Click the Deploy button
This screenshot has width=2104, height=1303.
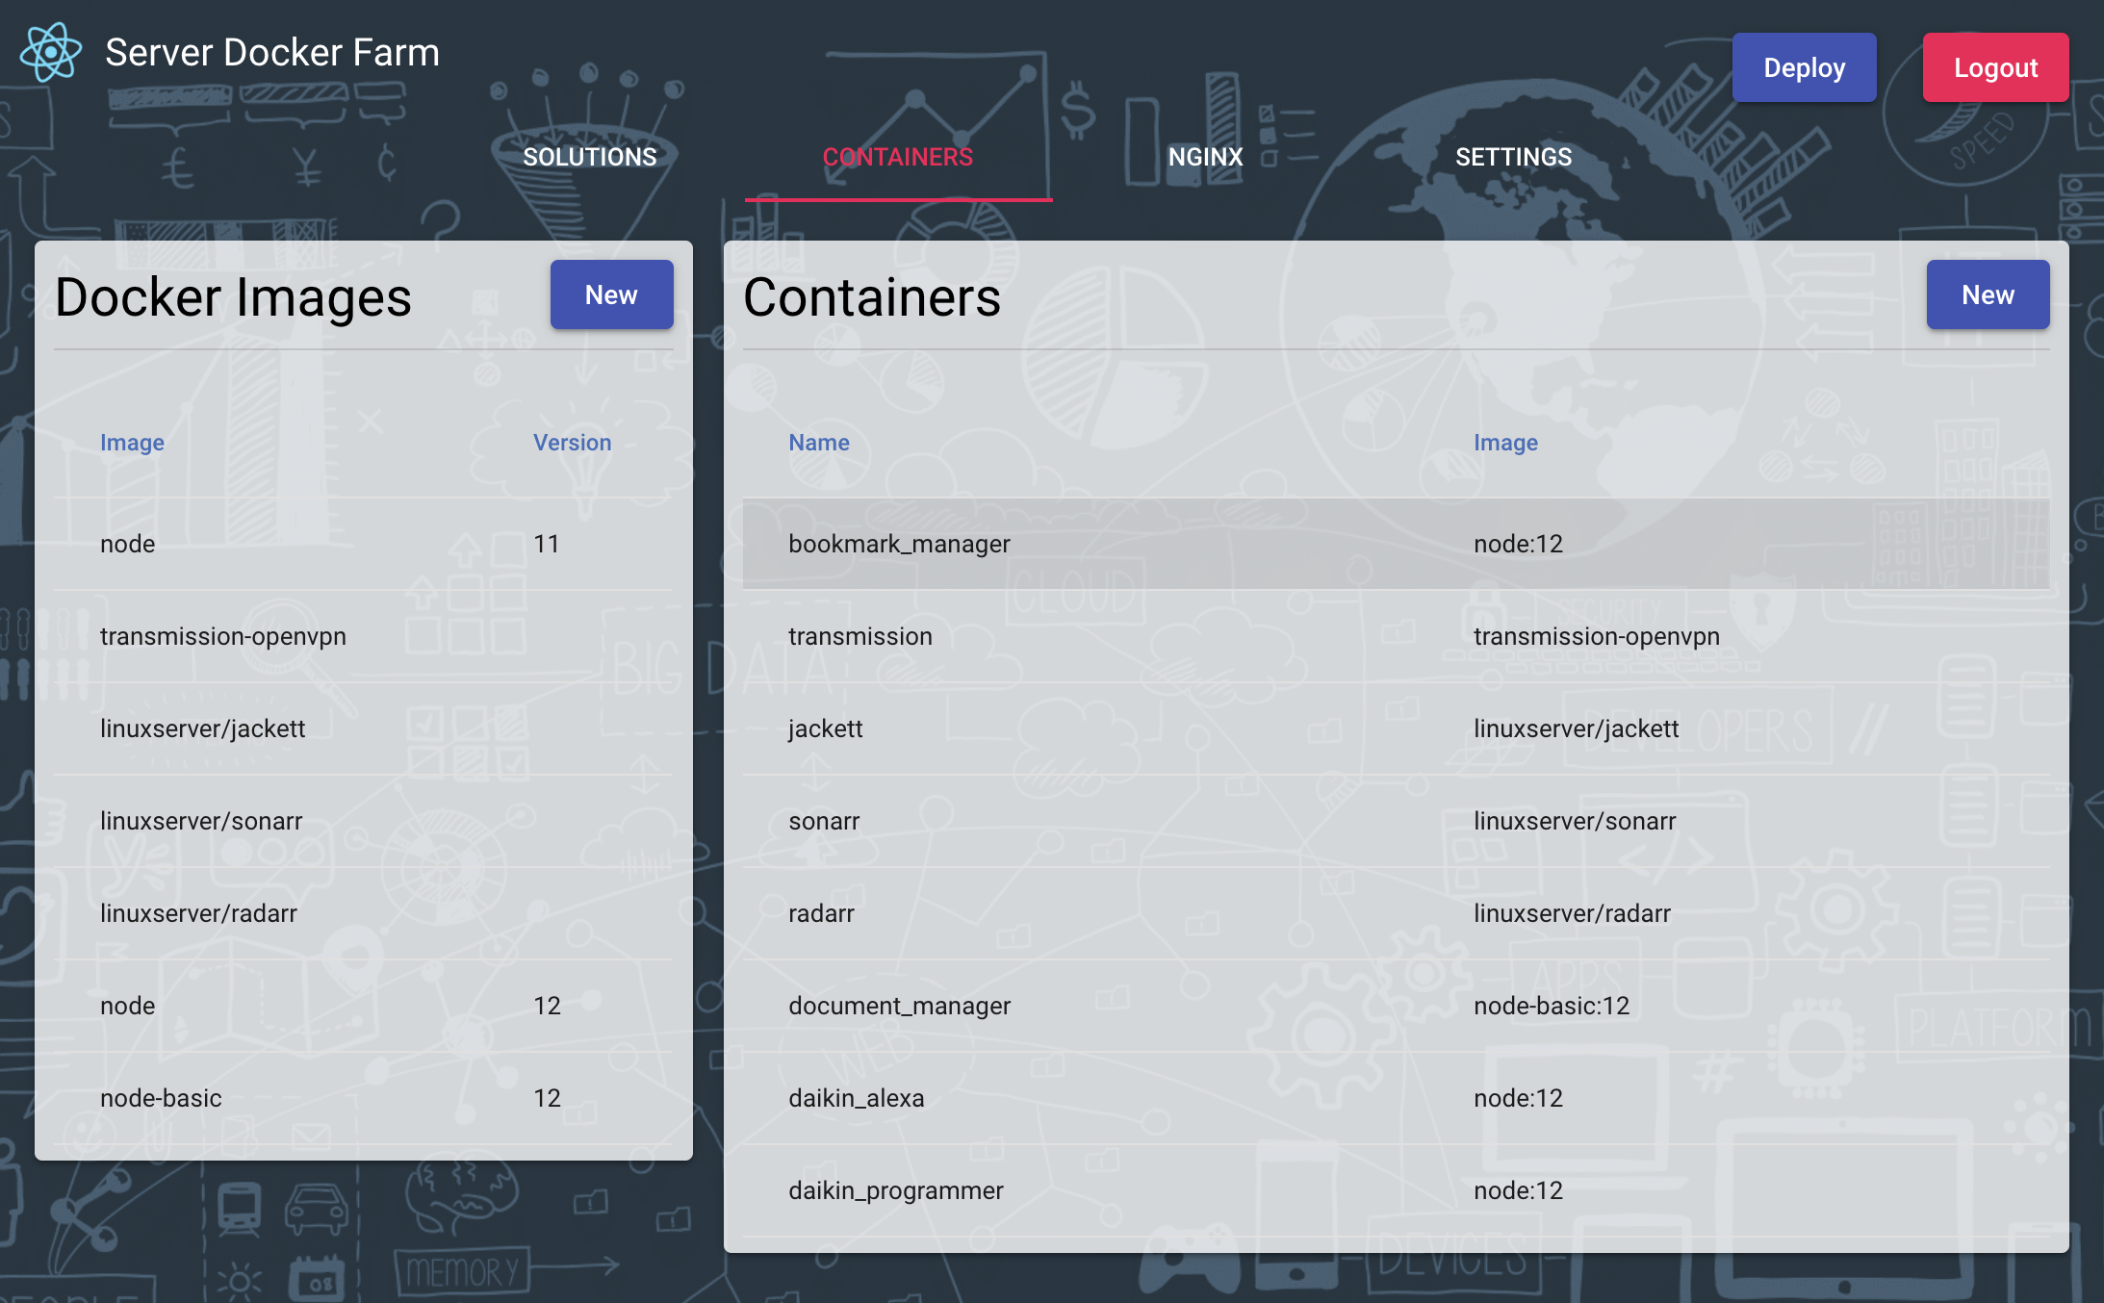click(x=1804, y=67)
